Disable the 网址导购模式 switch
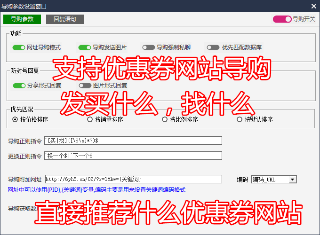The width and height of the screenshot is (320, 235). point(19,47)
